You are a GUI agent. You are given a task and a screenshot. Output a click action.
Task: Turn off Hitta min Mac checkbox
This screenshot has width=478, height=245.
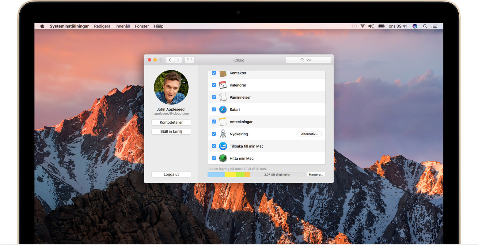214,158
